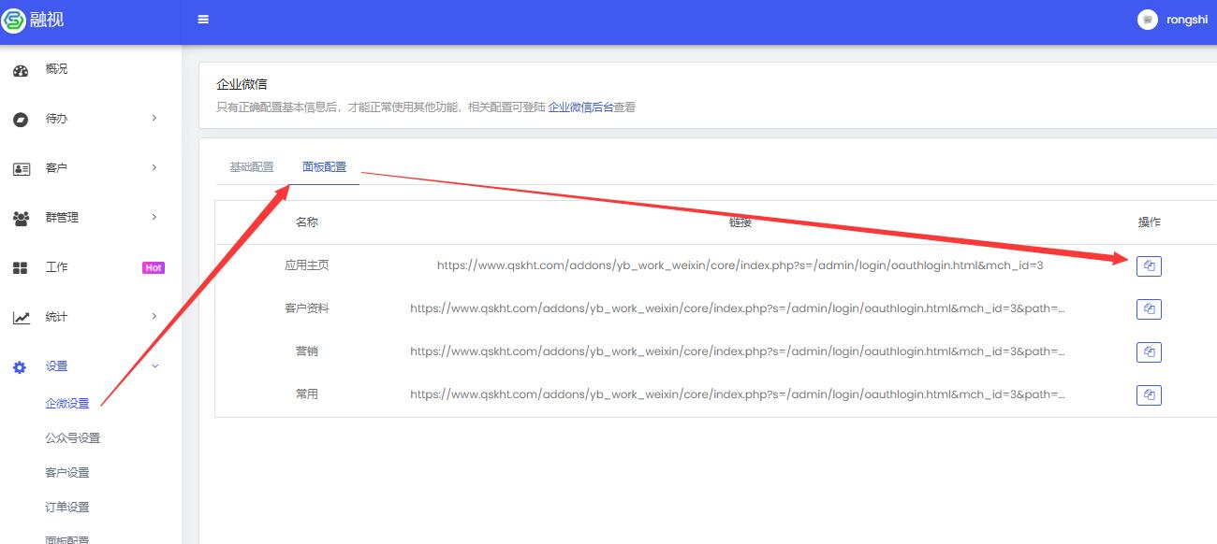Collapse the 设置 menu chevron
This screenshot has width=1217, height=544.
(155, 366)
